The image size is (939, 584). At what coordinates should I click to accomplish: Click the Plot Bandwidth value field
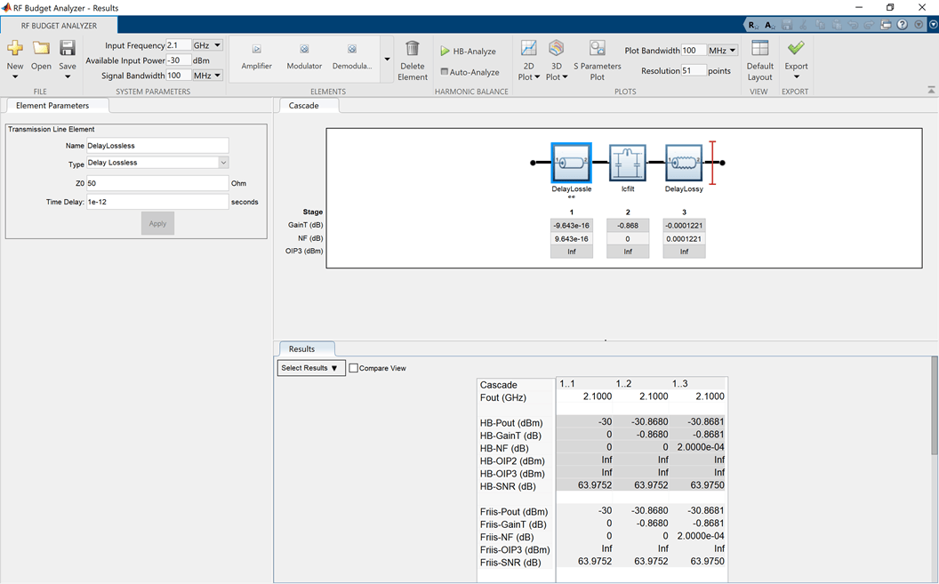coord(693,51)
